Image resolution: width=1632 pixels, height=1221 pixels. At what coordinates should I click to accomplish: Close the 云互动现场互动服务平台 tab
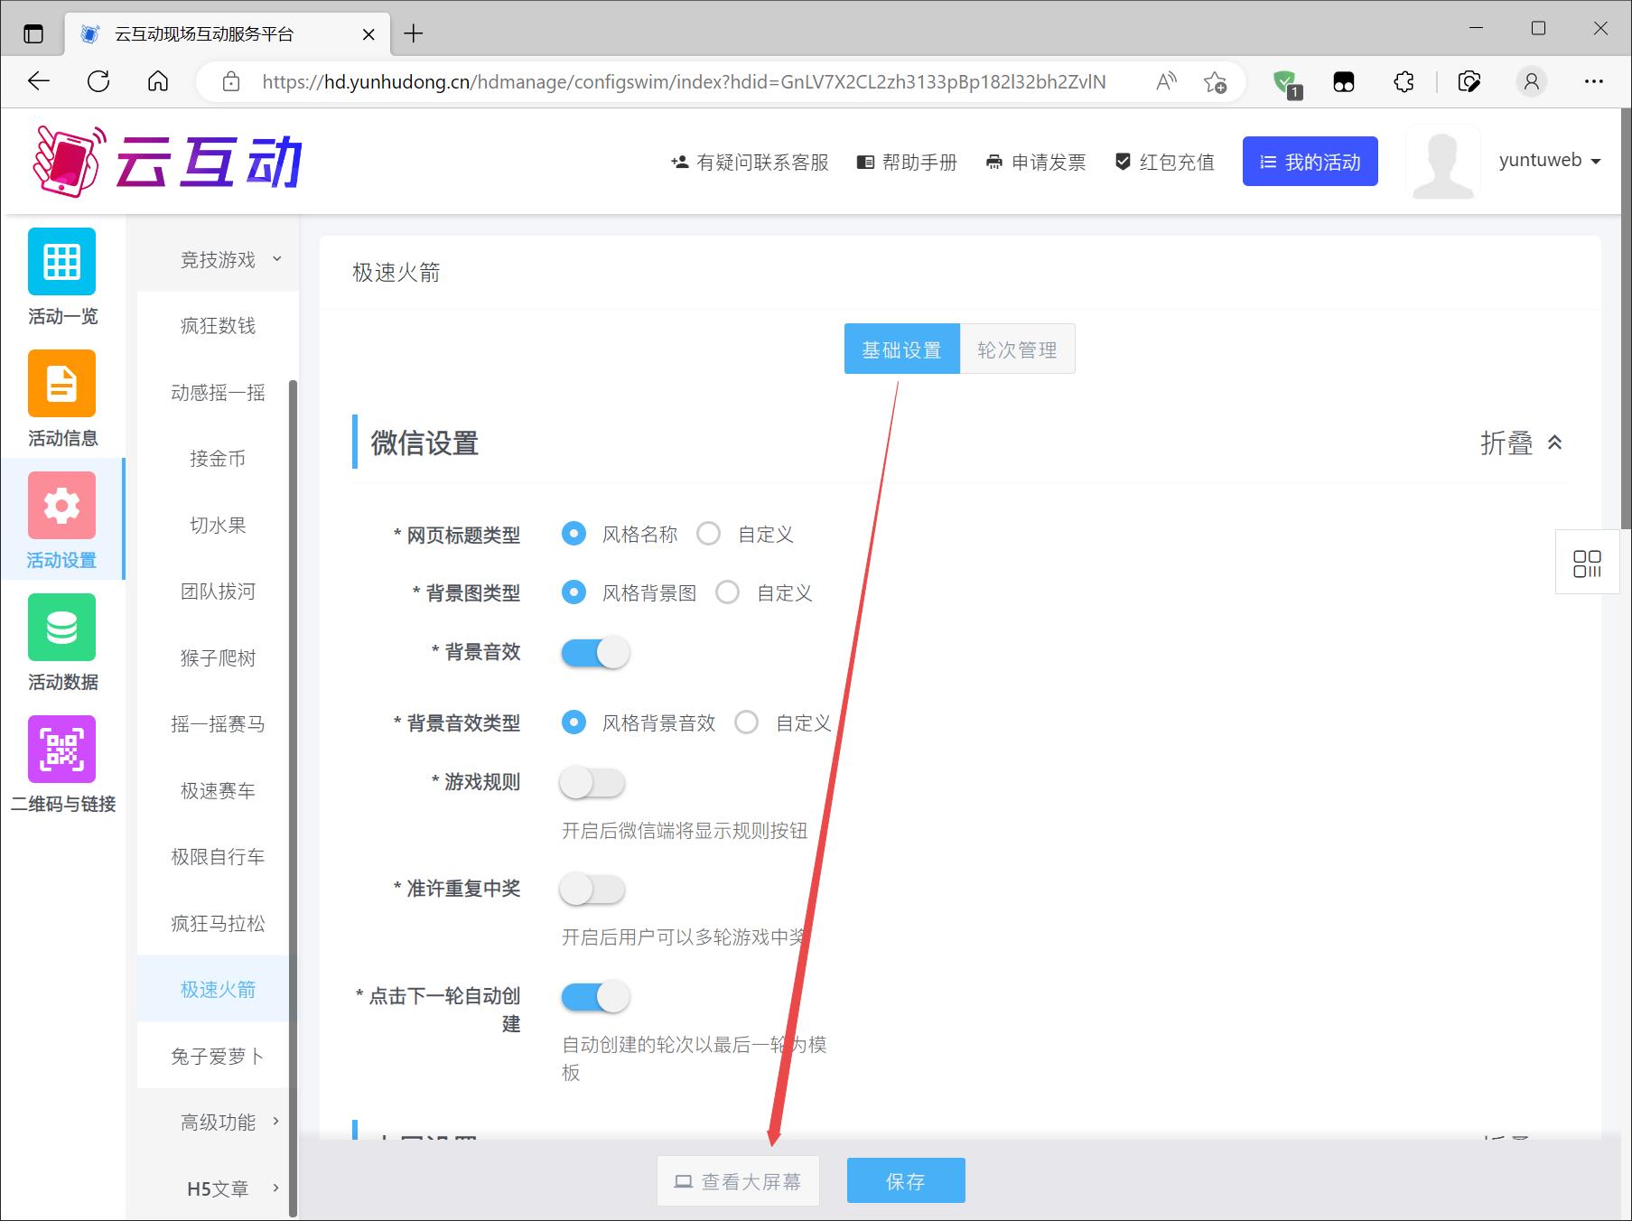[368, 34]
